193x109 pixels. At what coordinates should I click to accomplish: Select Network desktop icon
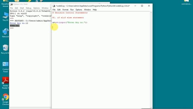pyautogui.click(x=5, y=33)
